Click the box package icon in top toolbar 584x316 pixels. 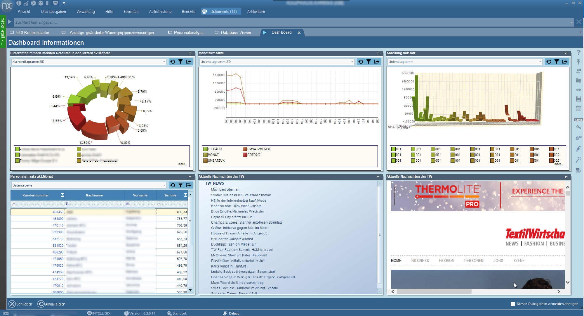pyautogui.click(x=41, y=3)
